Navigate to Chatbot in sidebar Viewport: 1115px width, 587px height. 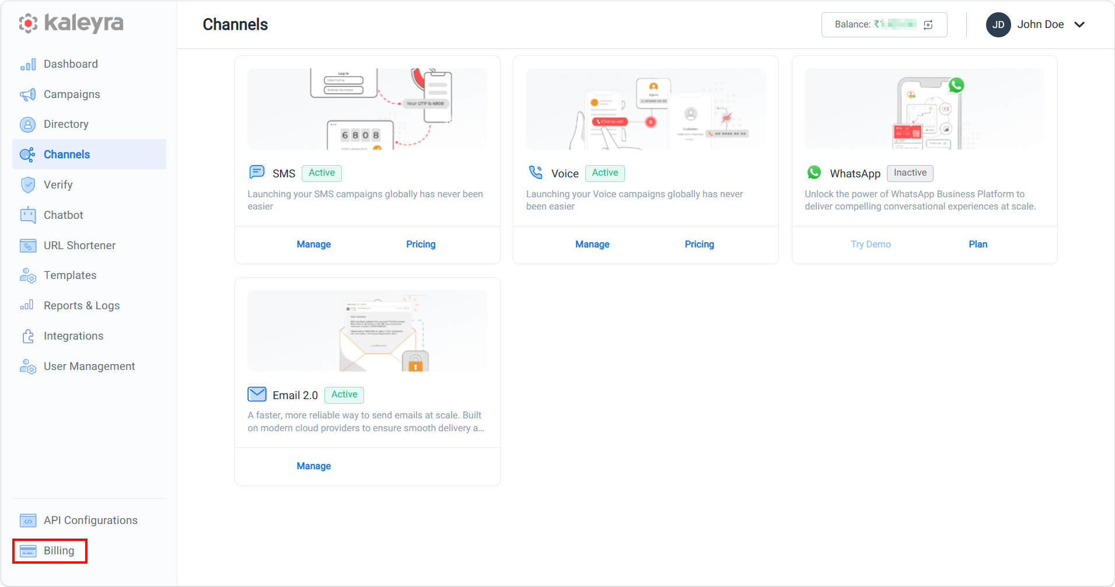pyautogui.click(x=89, y=215)
